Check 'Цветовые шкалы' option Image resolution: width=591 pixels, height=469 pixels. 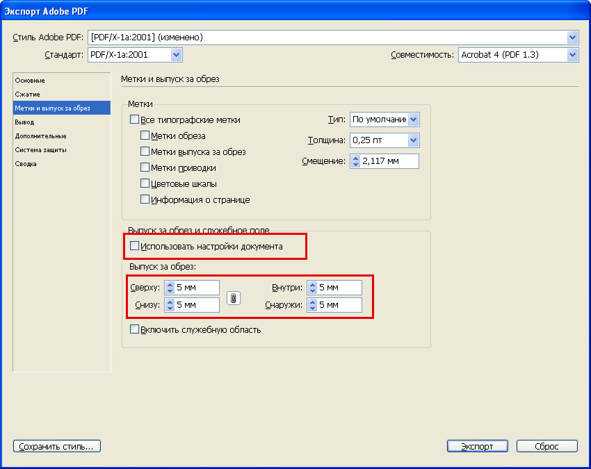145,183
